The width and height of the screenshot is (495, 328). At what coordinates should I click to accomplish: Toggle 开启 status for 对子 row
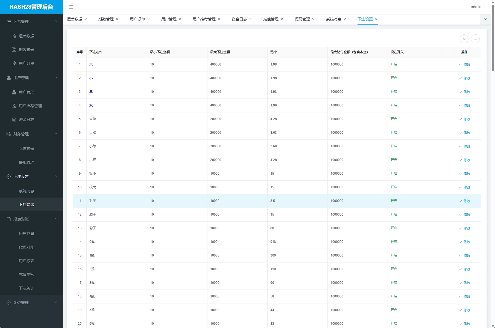tap(394, 201)
